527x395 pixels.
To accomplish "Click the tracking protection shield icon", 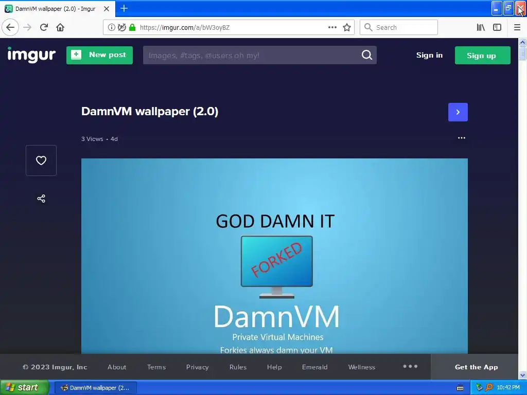I will coord(122,27).
